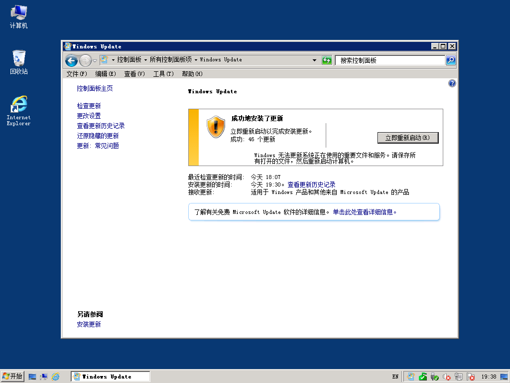Click the blue help question mark icon
The width and height of the screenshot is (510, 383).
click(x=452, y=83)
